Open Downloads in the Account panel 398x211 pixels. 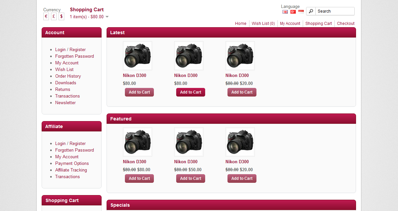tap(66, 83)
